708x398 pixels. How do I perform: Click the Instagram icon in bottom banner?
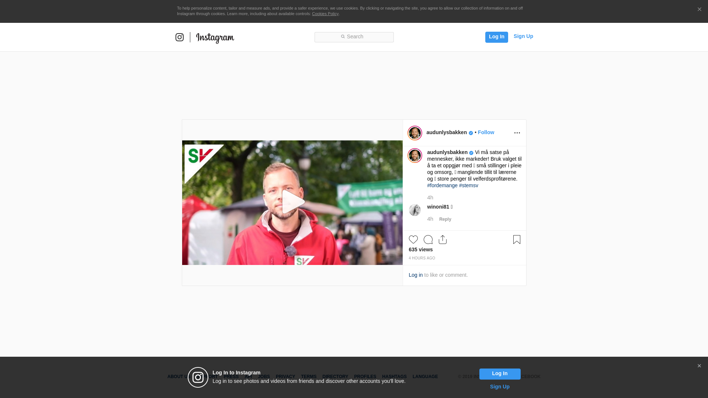coord(198,377)
